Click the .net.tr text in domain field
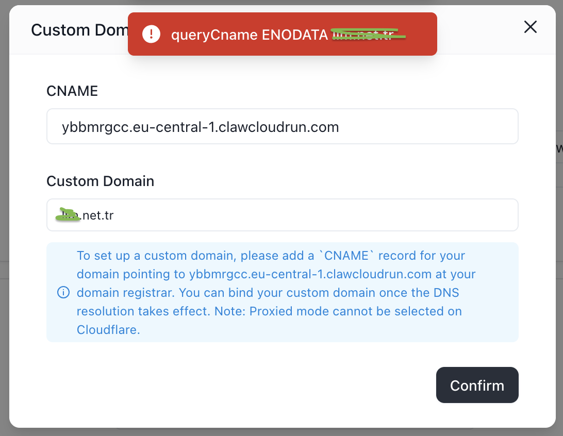Viewport: 563px width, 436px height. (x=97, y=215)
